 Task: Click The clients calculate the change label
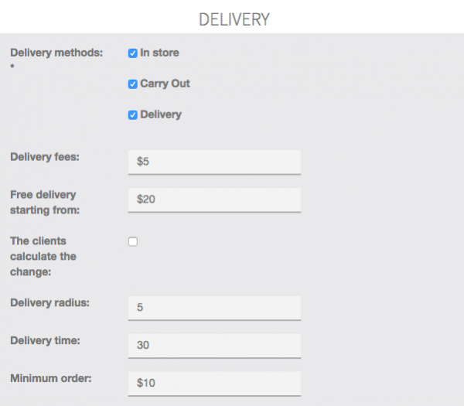click(x=43, y=256)
